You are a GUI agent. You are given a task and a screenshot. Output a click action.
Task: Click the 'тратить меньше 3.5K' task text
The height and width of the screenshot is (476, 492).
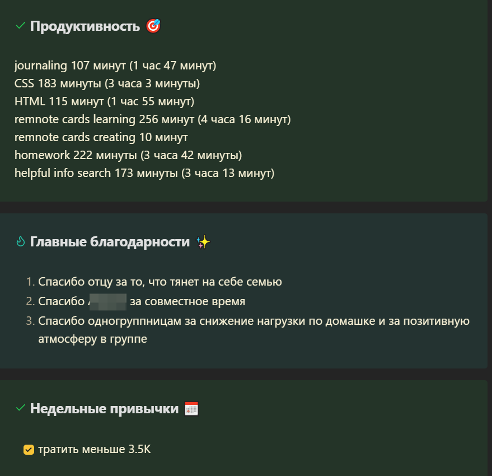point(95,449)
